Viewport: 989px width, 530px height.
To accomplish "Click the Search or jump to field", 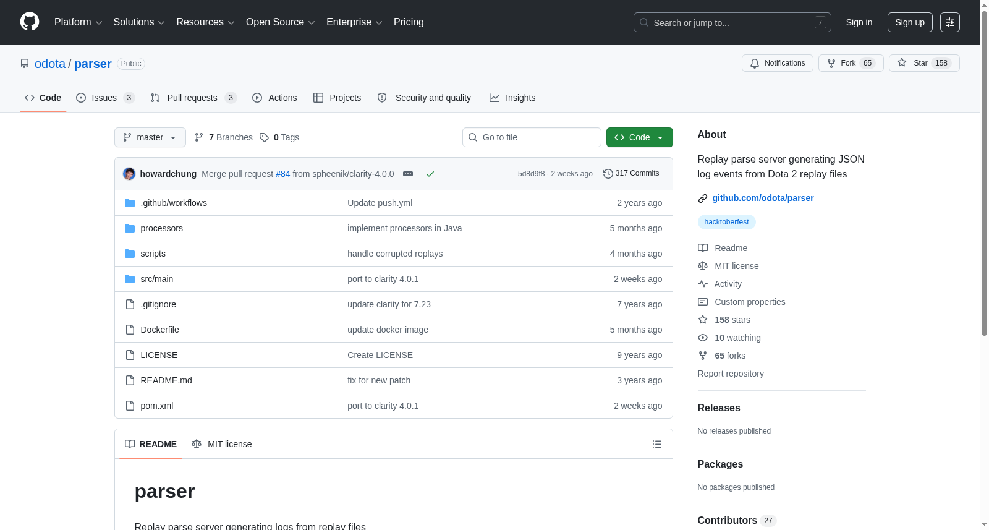I will (732, 22).
